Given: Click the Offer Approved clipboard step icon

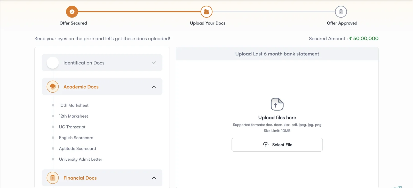Looking at the screenshot, I should tap(341, 12).
